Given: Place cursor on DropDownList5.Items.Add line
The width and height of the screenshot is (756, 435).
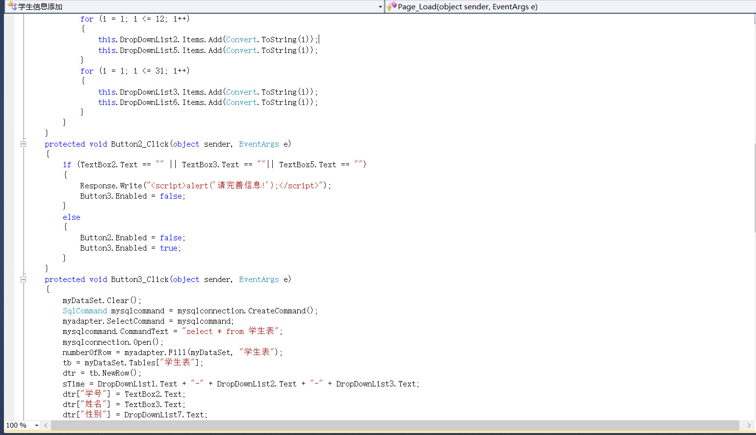Looking at the screenshot, I should (208, 50).
